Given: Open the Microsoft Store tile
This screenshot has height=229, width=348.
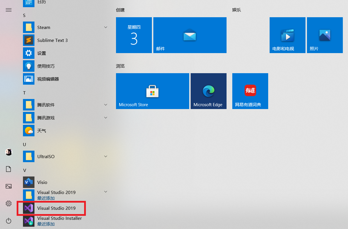Looking at the screenshot, I should 152,91.
